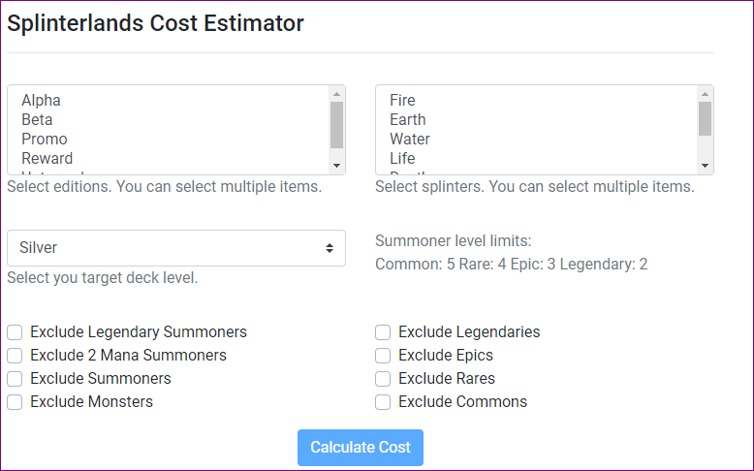754x471 pixels.
Task: Click the Calculate Cost button
Action: (361, 448)
